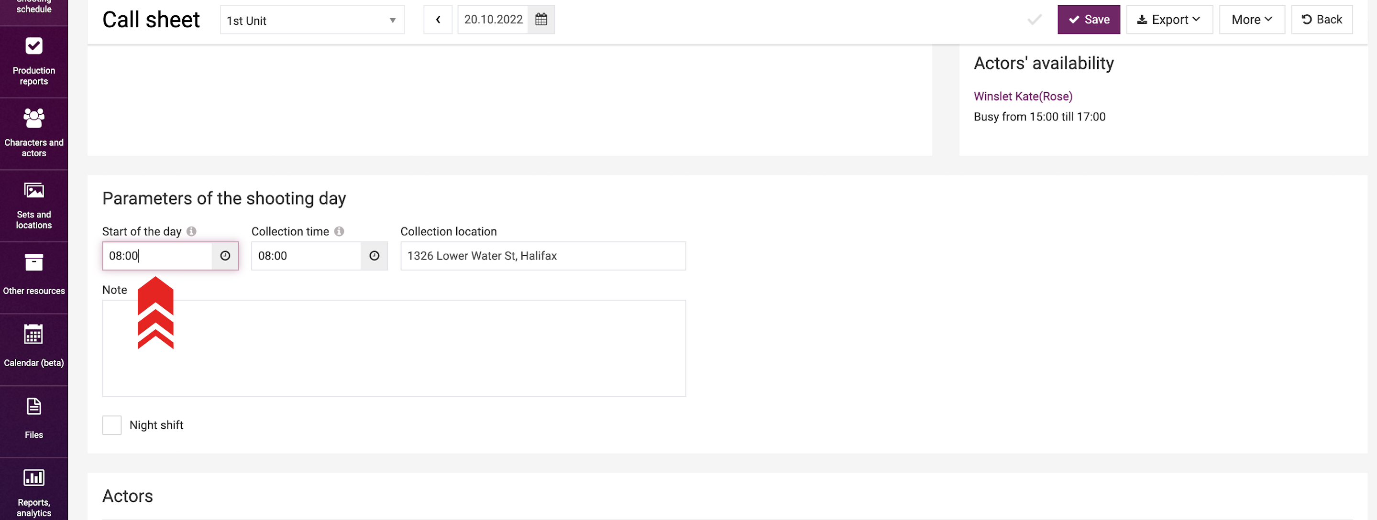Click the clock icon for Collection time
The width and height of the screenshot is (1377, 520).
[374, 256]
